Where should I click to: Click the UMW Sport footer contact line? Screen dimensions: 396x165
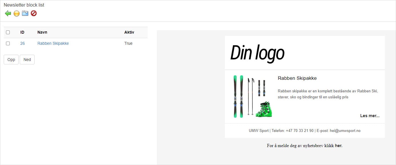pos(305,131)
